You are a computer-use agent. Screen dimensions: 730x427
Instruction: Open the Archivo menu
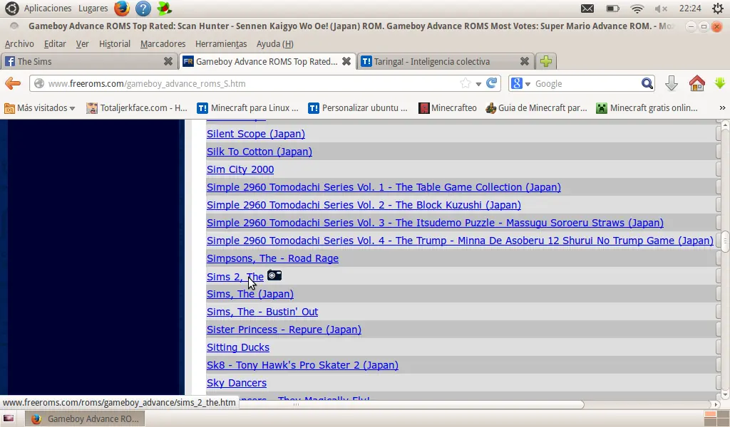[x=19, y=43]
